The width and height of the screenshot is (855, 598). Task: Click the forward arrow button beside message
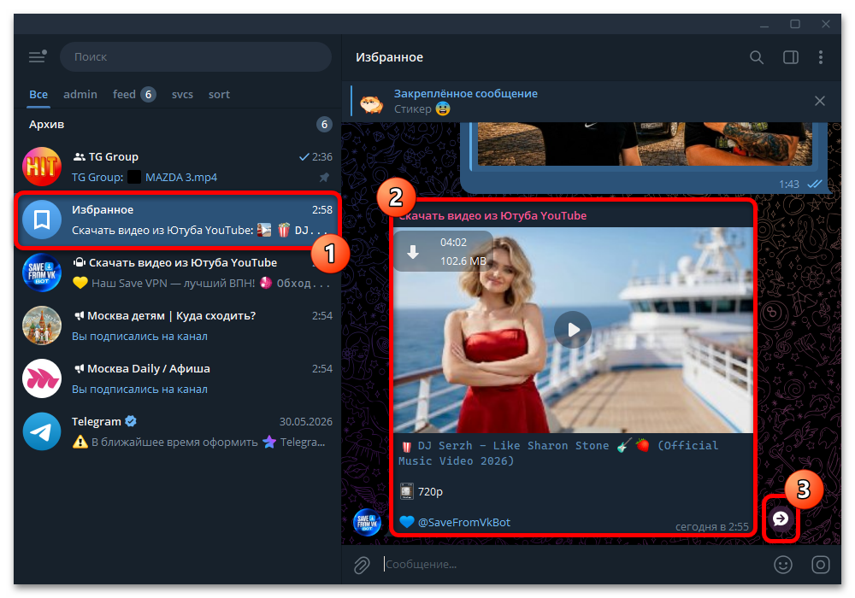coord(781,519)
